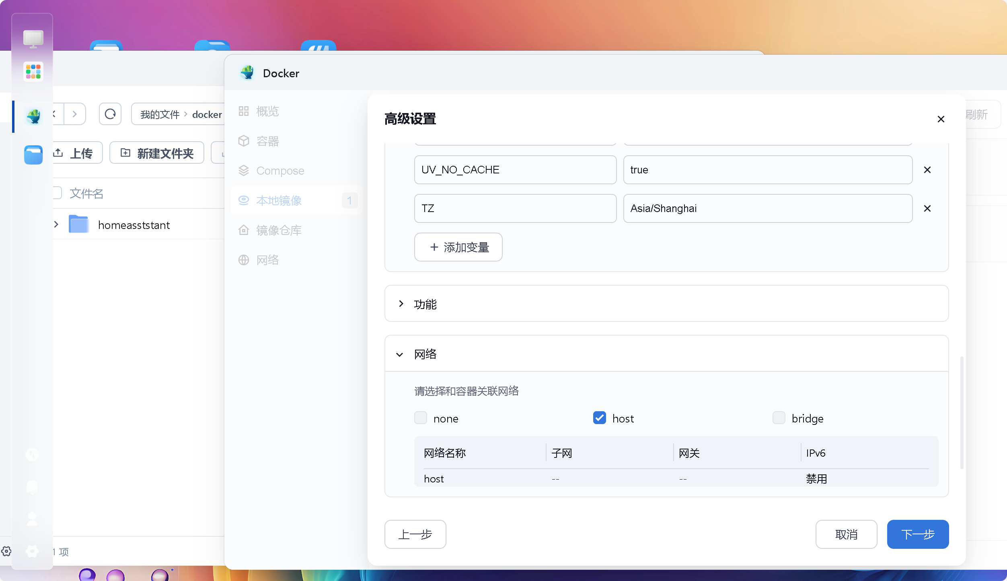Click the Docker logo in window title

[247, 73]
